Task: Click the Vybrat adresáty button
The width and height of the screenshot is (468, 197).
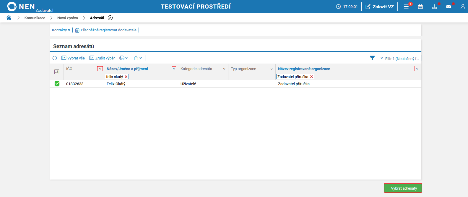Action: point(403,188)
